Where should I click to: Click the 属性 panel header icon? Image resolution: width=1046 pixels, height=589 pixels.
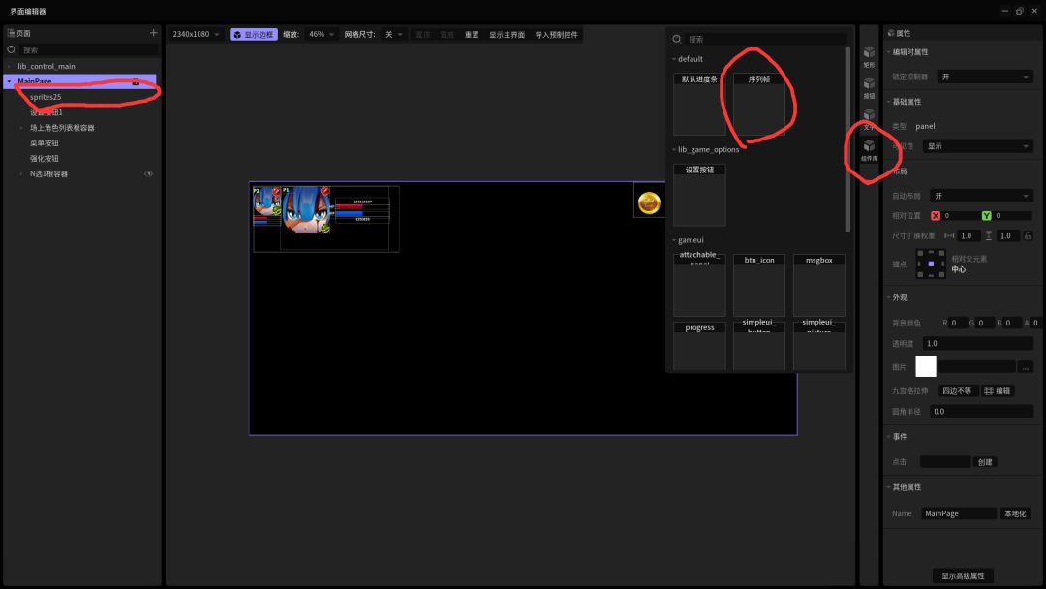pyautogui.click(x=891, y=33)
